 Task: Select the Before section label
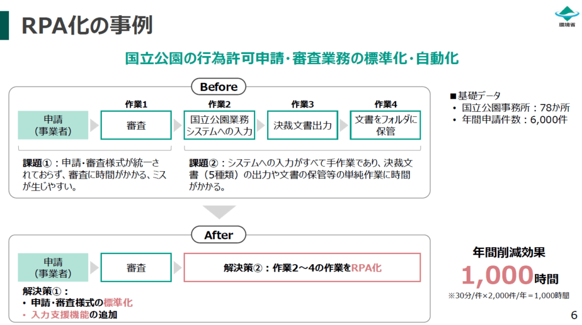tap(219, 87)
